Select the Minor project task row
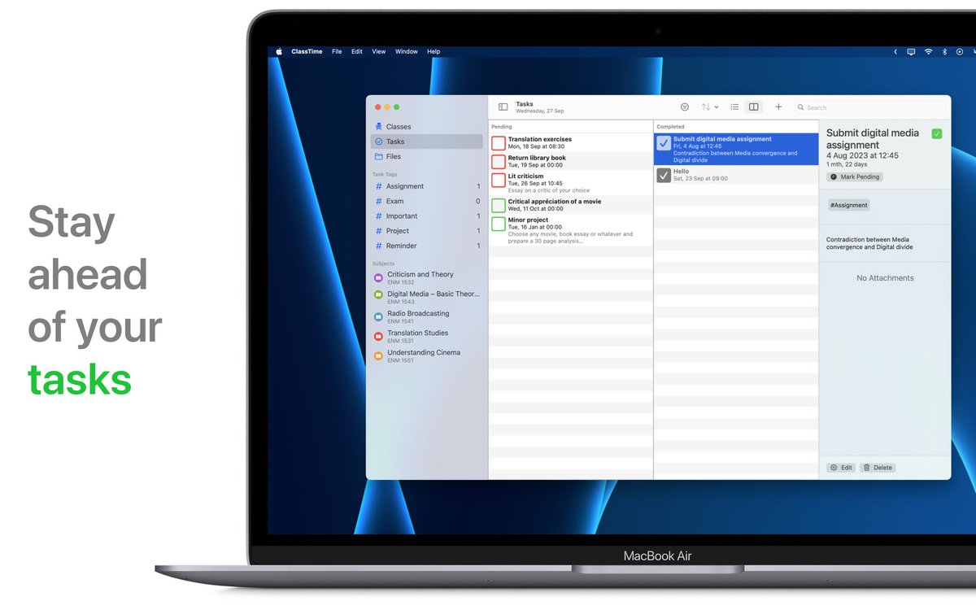976x610 pixels. coord(571,229)
